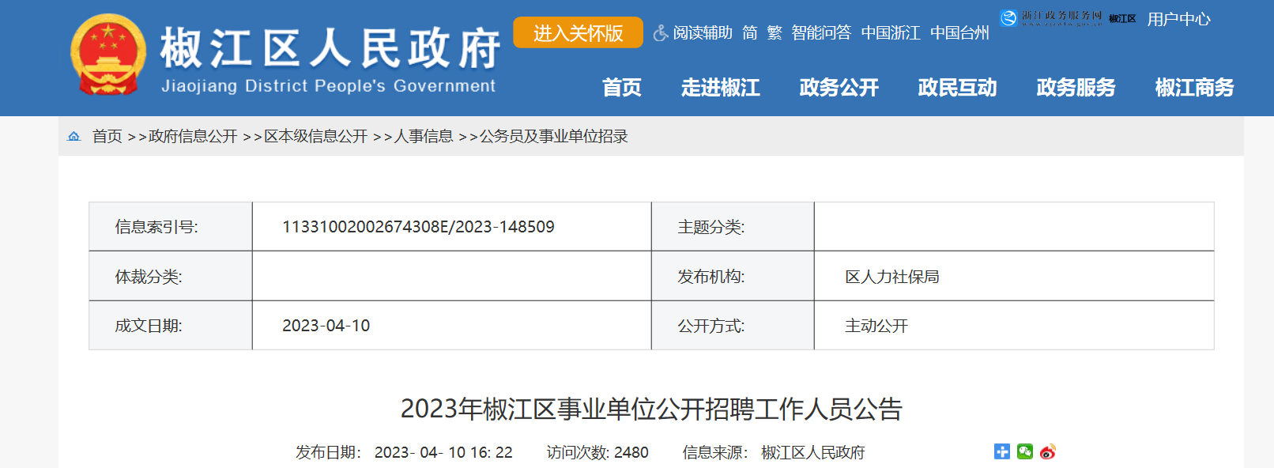Click 政府信息公开 breadcrumb link
Screen dimensions: 1274x468
click(x=193, y=136)
